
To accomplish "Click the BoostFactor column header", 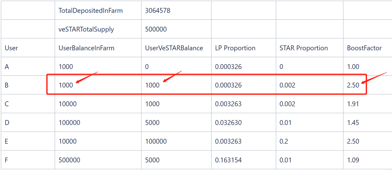I will pos(364,48).
